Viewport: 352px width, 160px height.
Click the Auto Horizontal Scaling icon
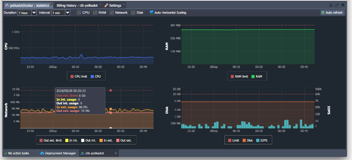[x=152, y=13]
